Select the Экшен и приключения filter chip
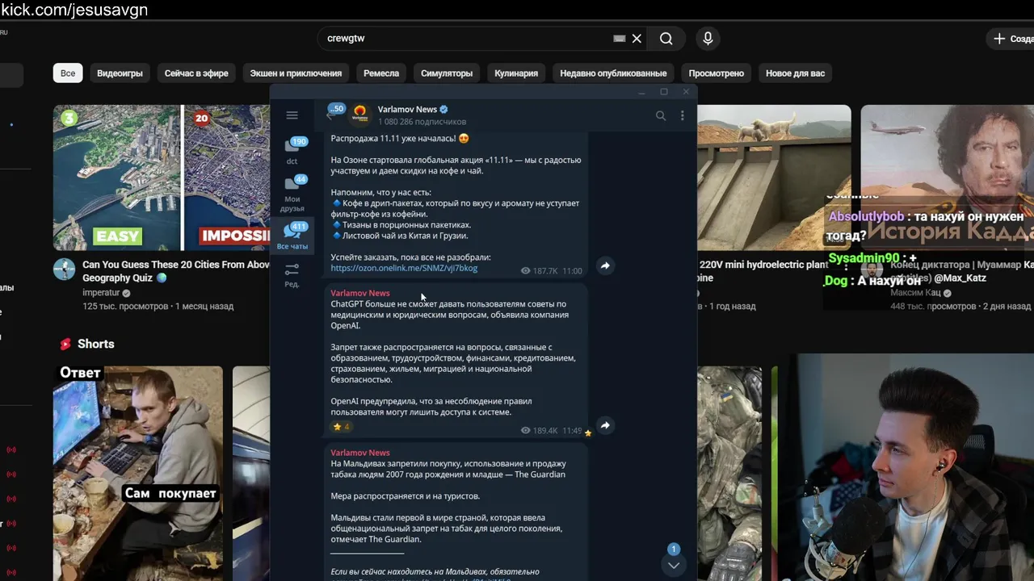Image resolution: width=1034 pixels, height=581 pixels. point(296,73)
